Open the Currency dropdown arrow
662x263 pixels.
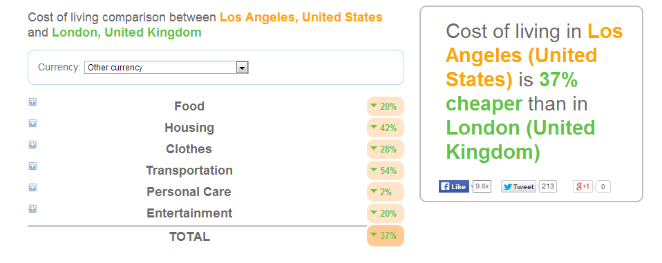pyautogui.click(x=242, y=68)
